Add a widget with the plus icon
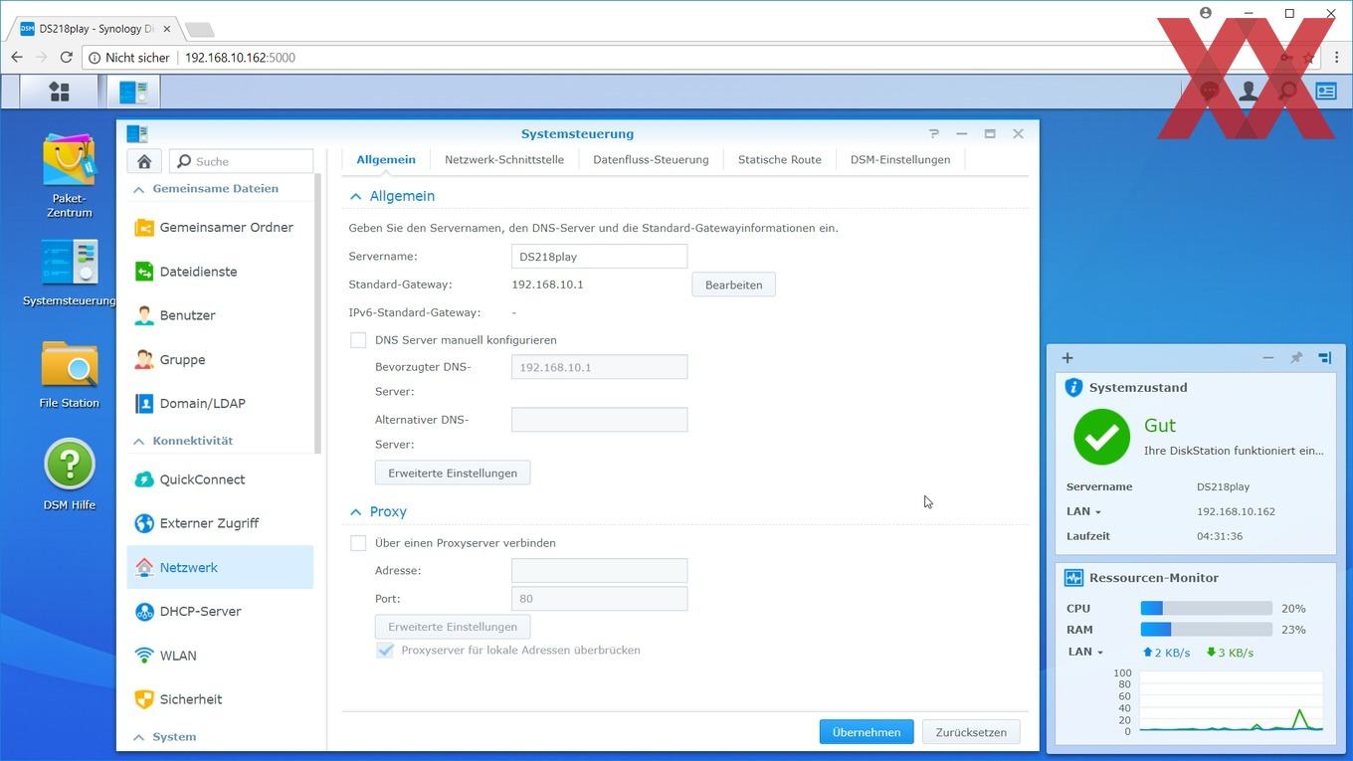 coord(1067,358)
